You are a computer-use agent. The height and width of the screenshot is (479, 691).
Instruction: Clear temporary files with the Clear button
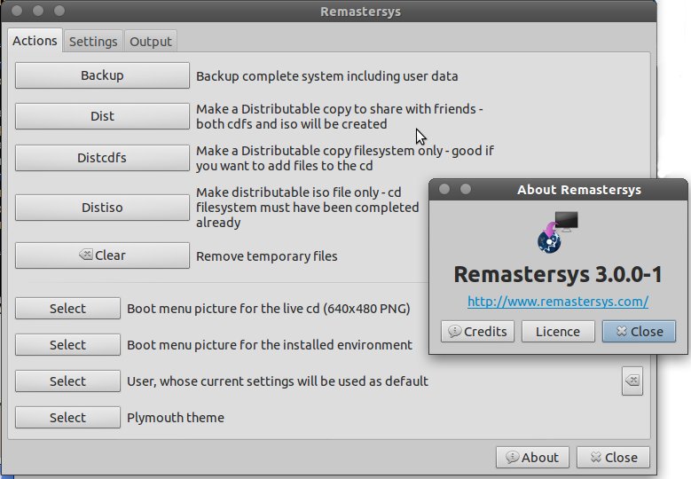[x=102, y=255]
